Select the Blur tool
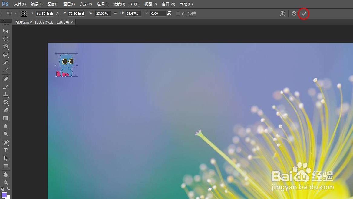The width and height of the screenshot is (353, 199). pos(6,126)
